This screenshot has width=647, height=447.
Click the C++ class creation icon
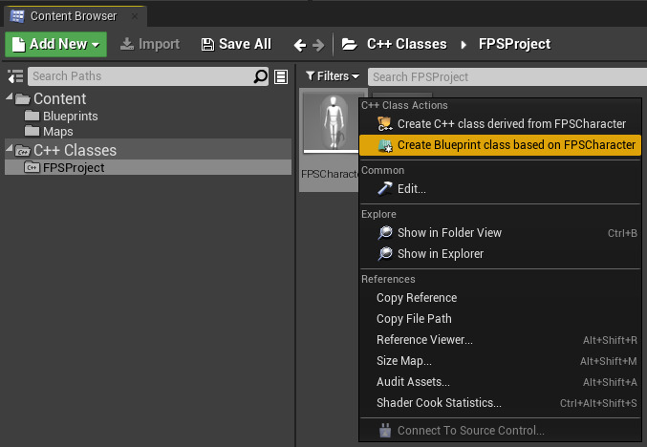click(385, 124)
